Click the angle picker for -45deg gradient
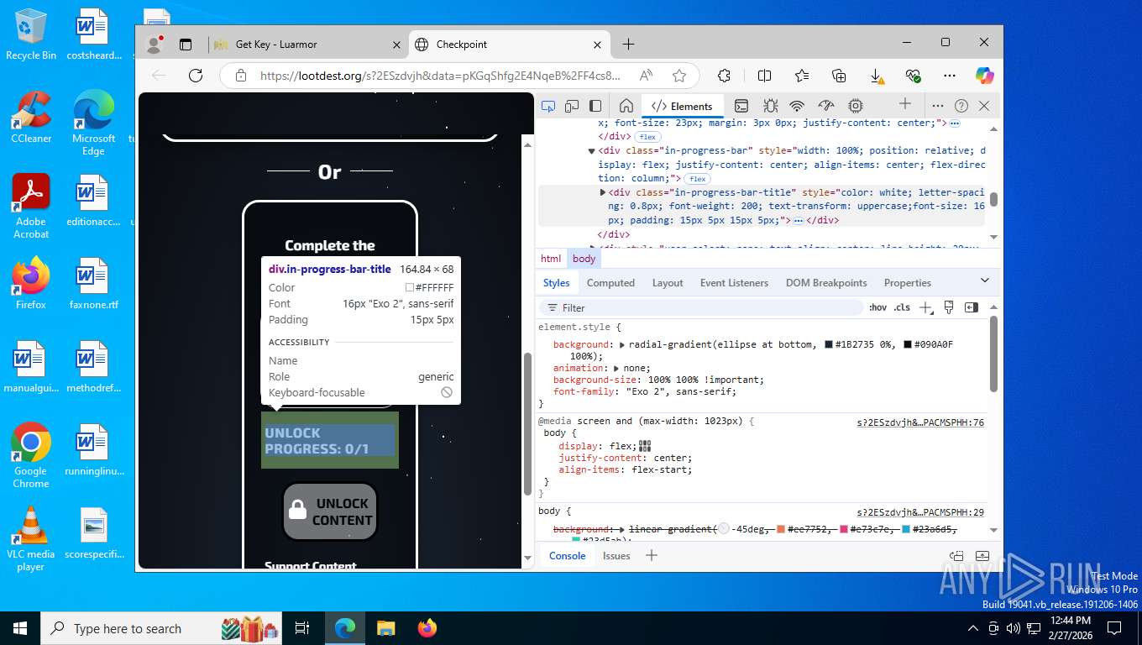1142x645 pixels. pyautogui.click(x=724, y=529)
